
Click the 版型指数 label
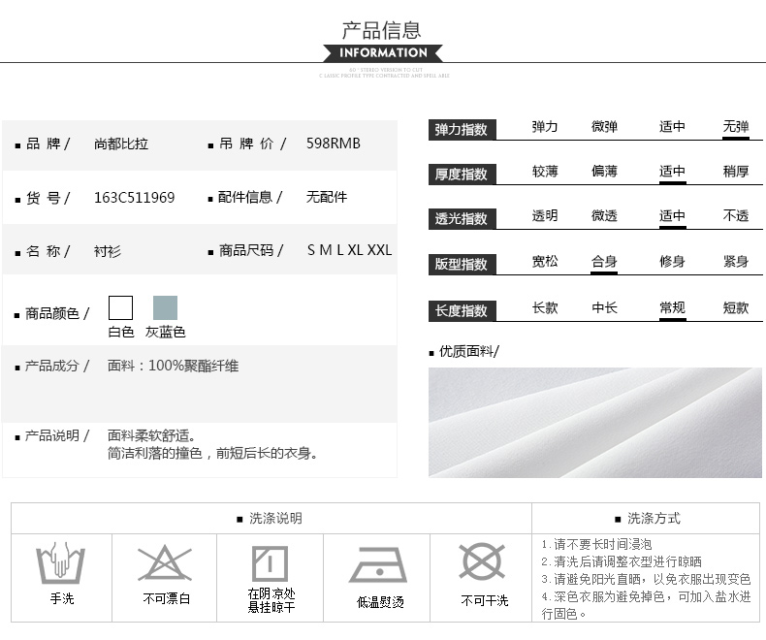coord(462,265)
